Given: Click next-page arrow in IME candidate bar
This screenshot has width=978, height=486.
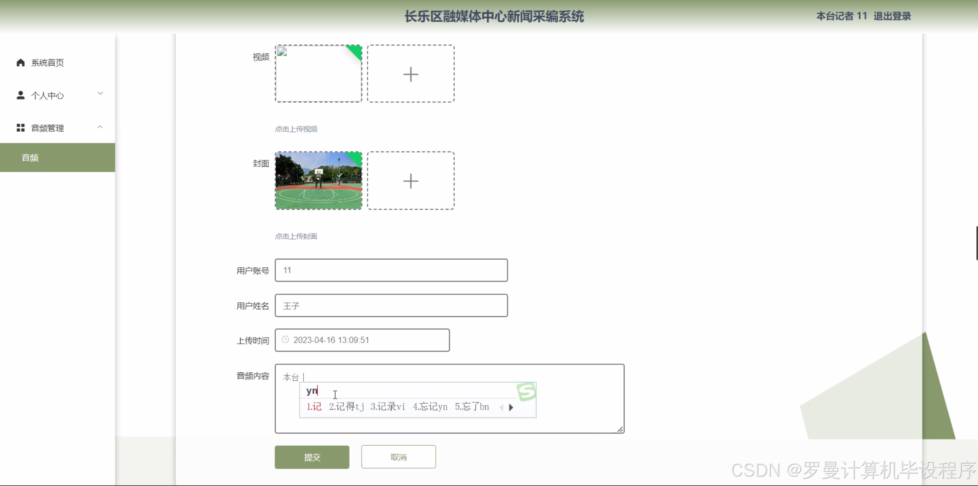Looking at the screenshot, I should (x=511, y=407).
